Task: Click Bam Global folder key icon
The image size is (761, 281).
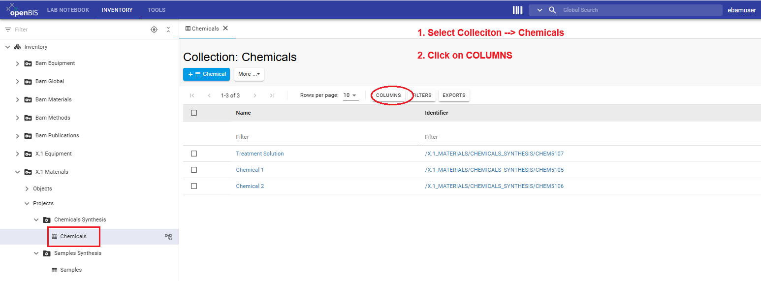Action: 29,81
